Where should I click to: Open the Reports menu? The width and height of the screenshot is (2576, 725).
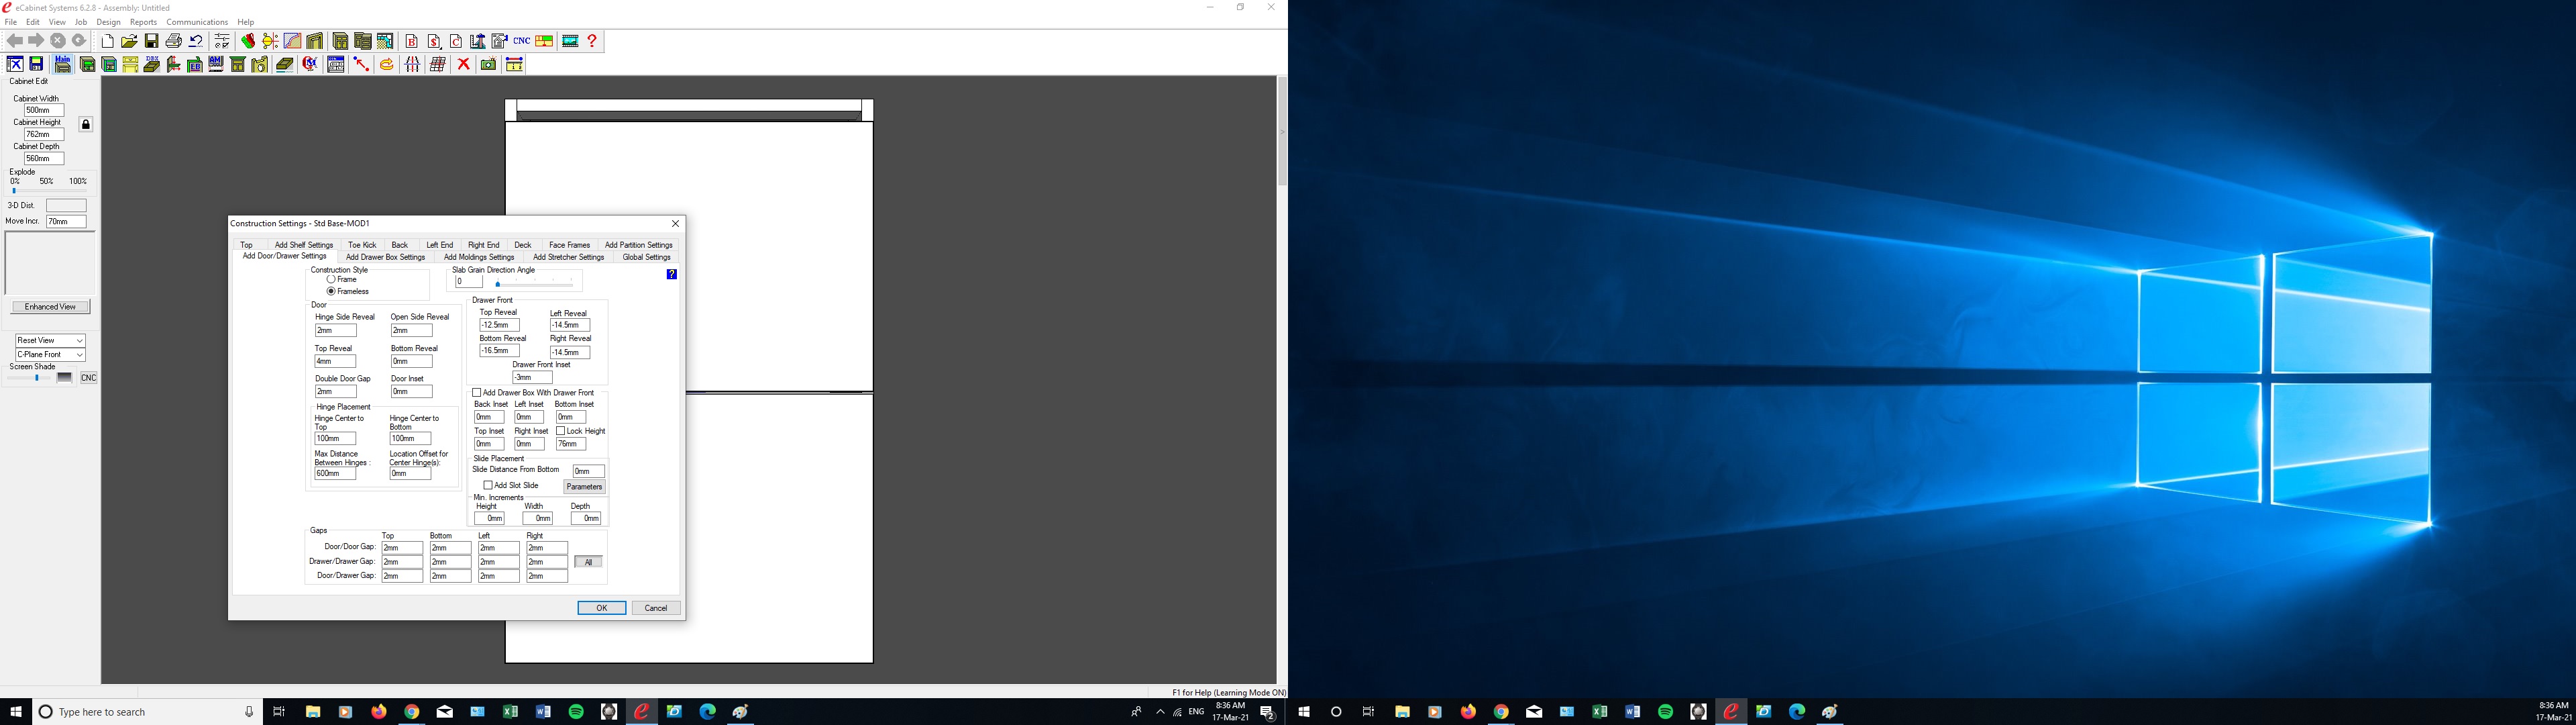pos(143,22)
